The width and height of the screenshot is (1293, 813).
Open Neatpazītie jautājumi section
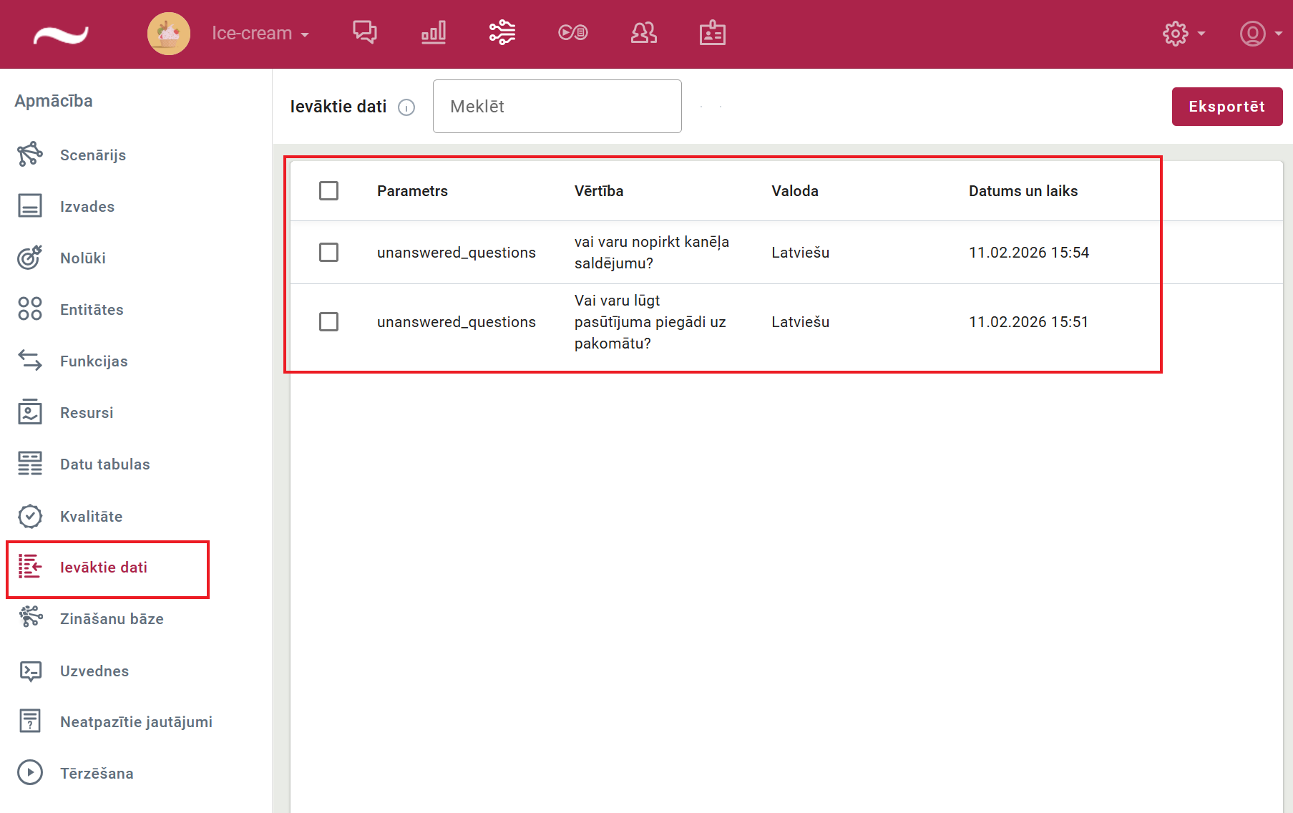coord(135,722)
